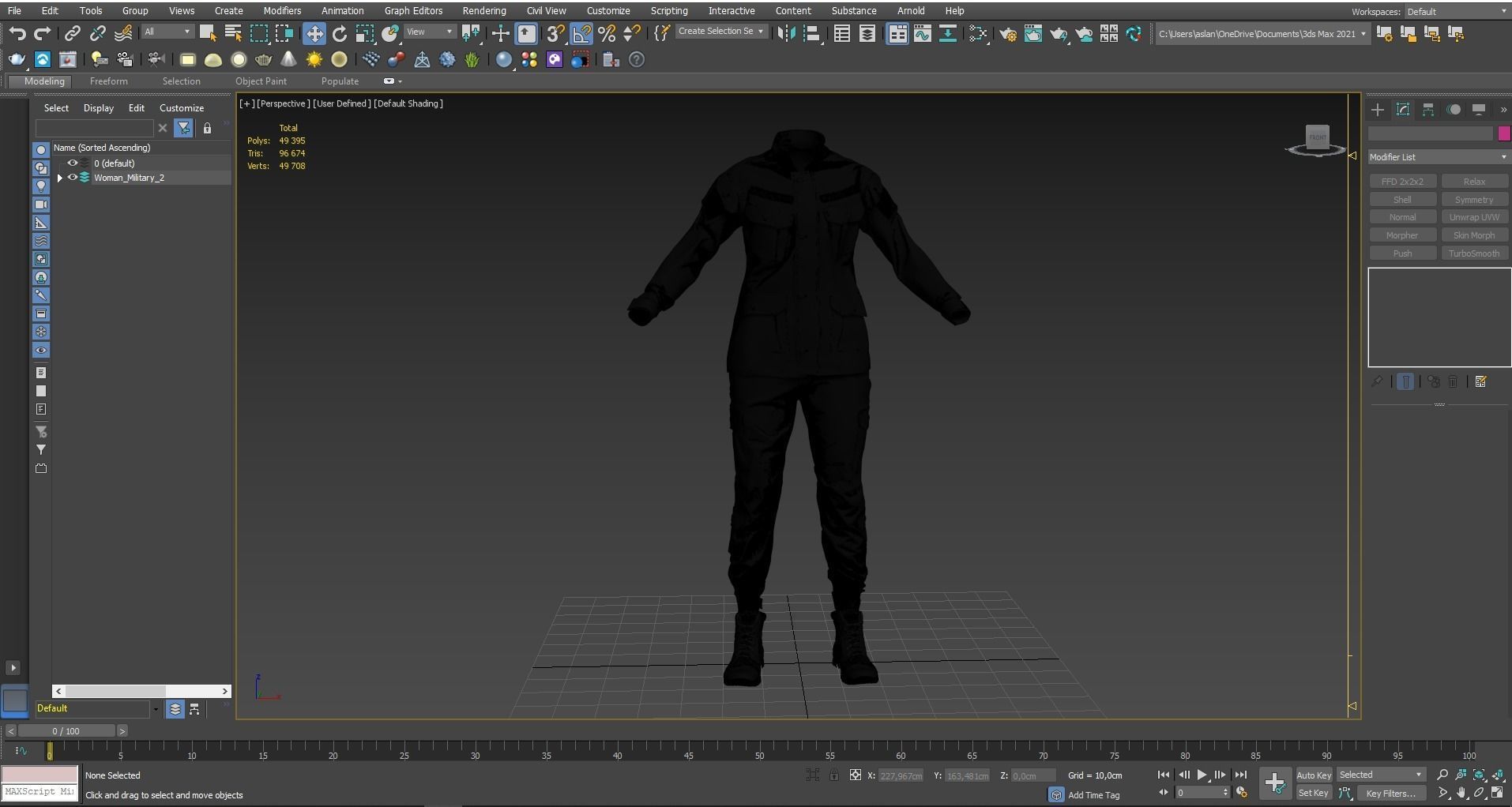1512x807 pixels.
Task: Toggle Set Key mode
Action: (1314, 793)
